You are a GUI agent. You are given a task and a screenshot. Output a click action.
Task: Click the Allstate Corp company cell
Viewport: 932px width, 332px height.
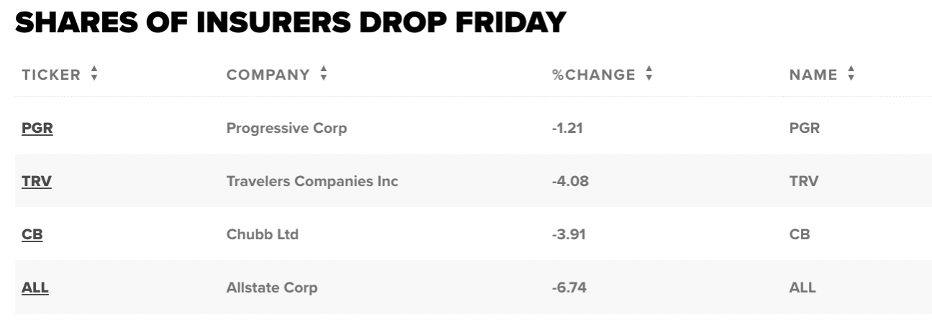tap(271, 287)
